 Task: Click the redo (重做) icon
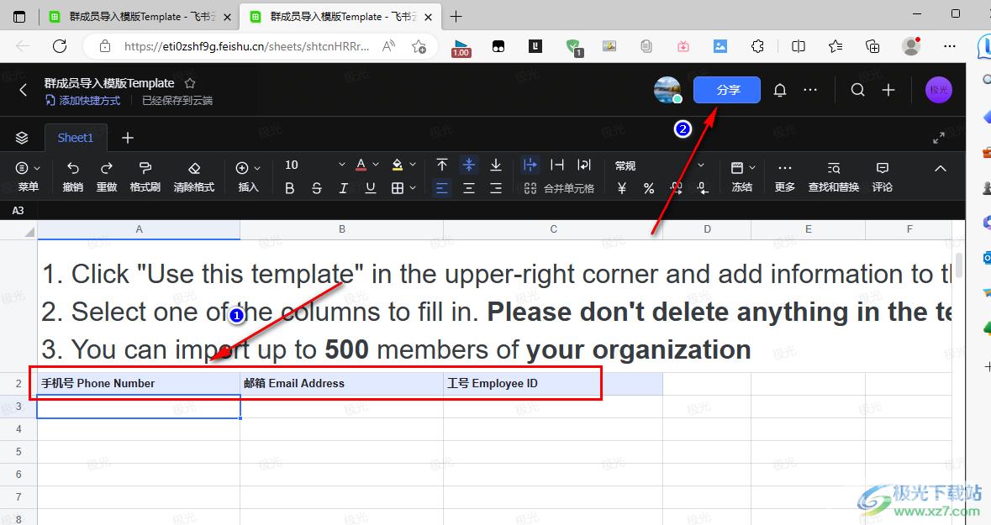(106, 167)
